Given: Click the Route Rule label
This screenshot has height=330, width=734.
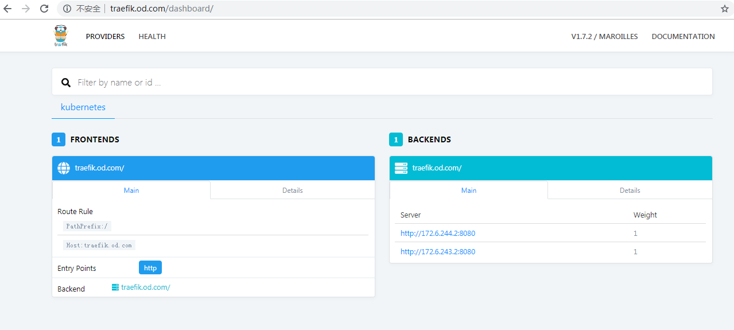Looking at the screenshot, I should (75, 212).
